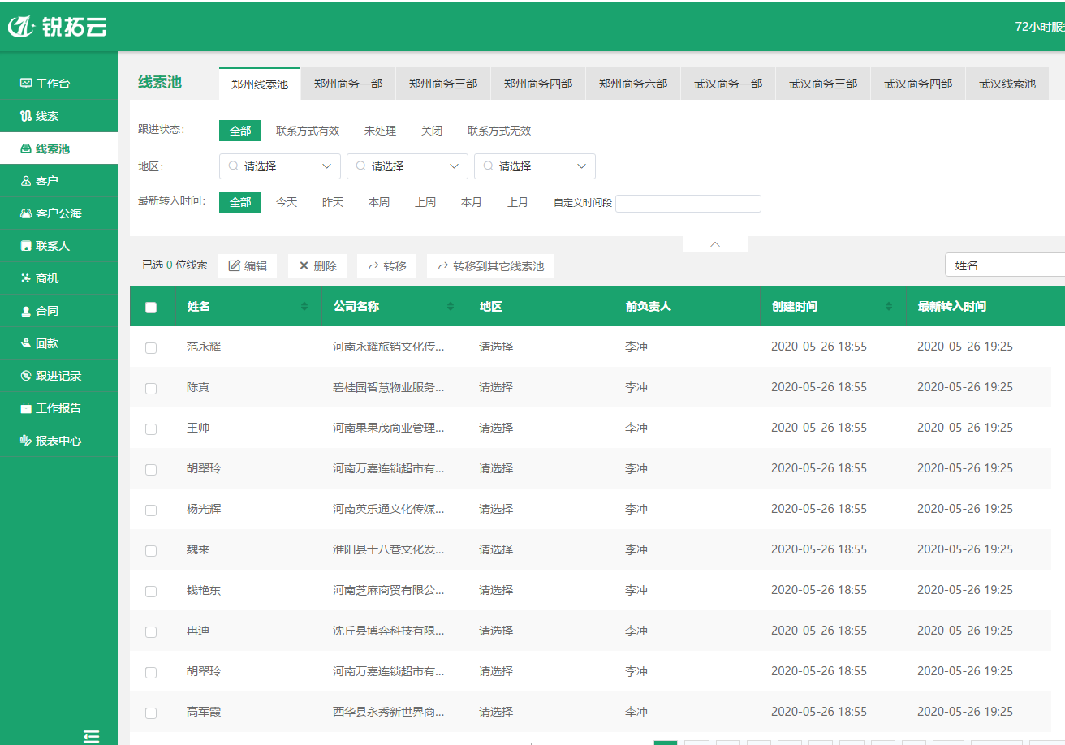
Task: Check the row for 杨光辉
Action: (x=151, y=510)
